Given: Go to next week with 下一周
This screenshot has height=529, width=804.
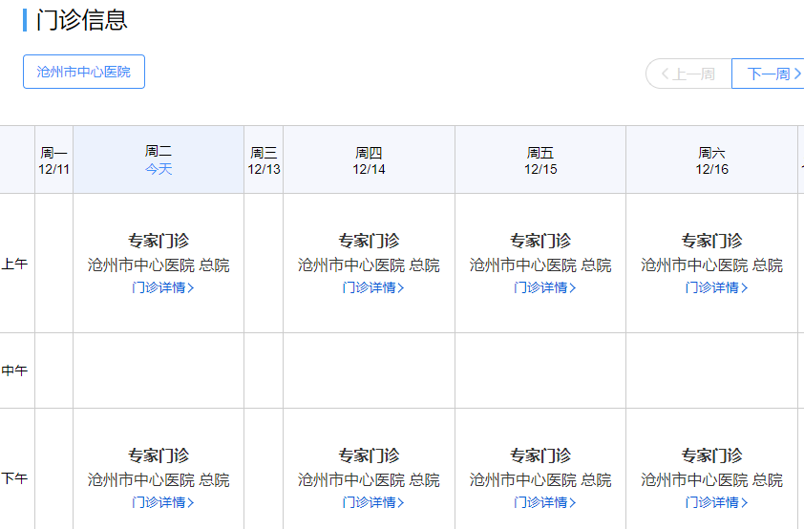Looking at the screenshot, I should [772, 74].
